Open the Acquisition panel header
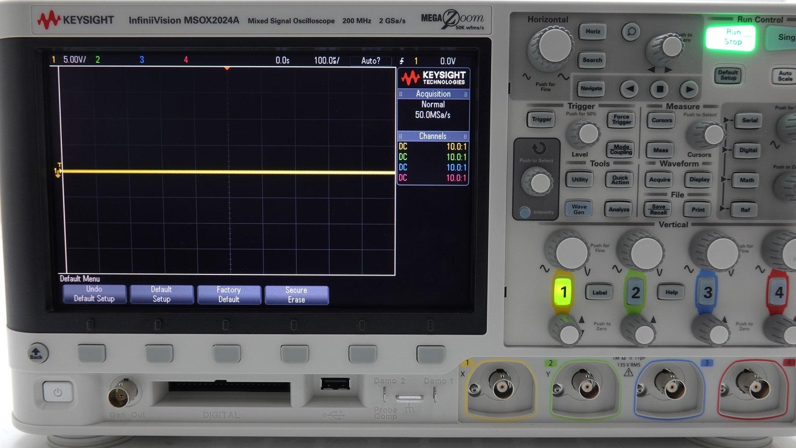This screenshot has width=796, height=448. point(433,94)
